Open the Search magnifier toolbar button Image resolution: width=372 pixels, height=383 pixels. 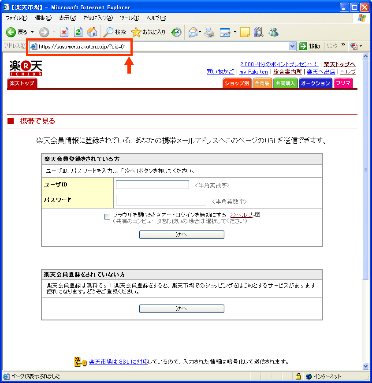click(114, 32)
